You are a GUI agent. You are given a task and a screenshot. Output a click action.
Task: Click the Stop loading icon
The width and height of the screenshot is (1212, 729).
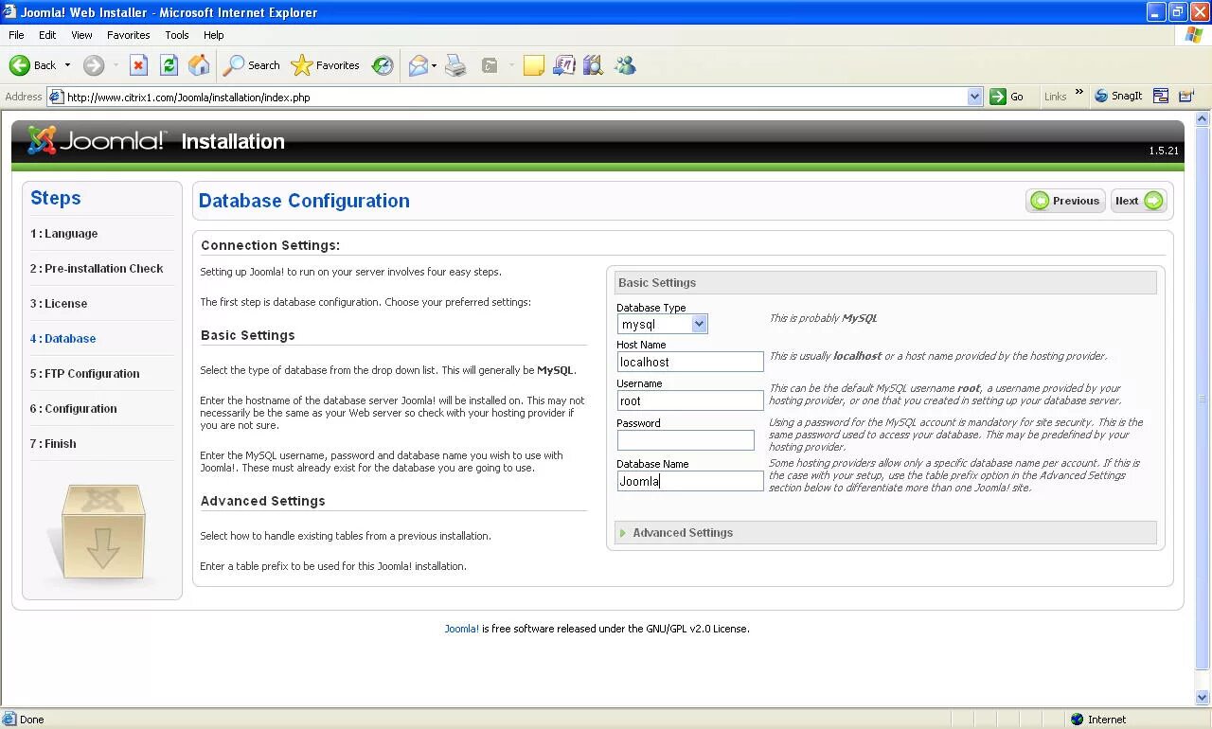click(x=138, y=65)
